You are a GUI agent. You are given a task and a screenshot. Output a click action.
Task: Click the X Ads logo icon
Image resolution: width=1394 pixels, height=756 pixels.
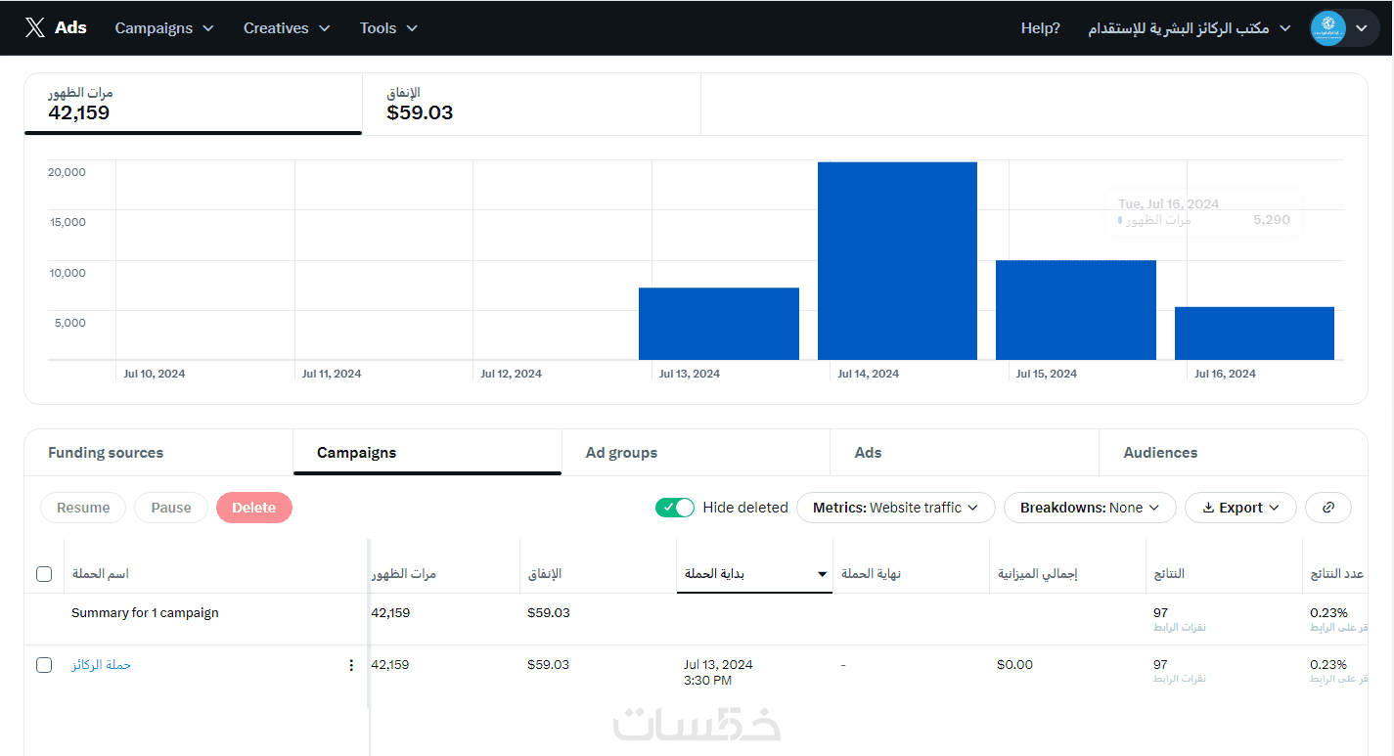[35, 28]
